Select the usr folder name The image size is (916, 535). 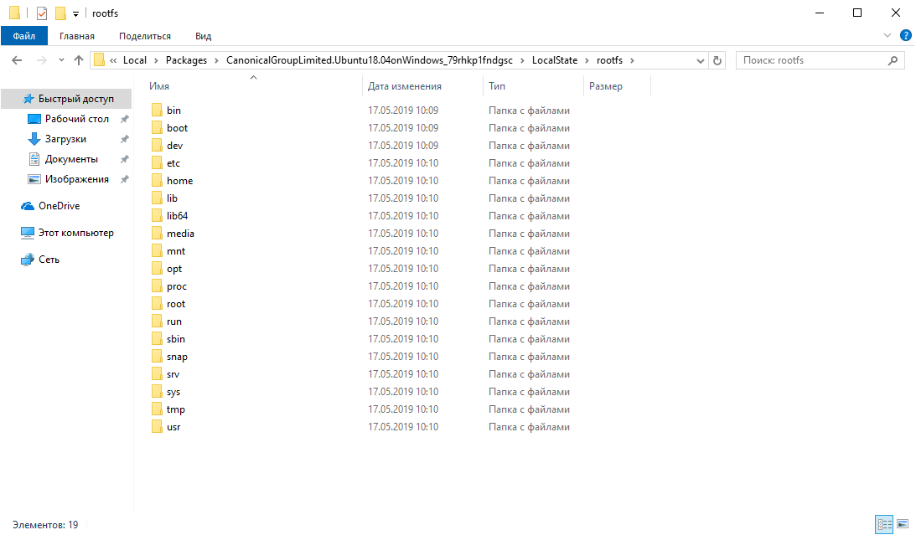pos(173,427)
